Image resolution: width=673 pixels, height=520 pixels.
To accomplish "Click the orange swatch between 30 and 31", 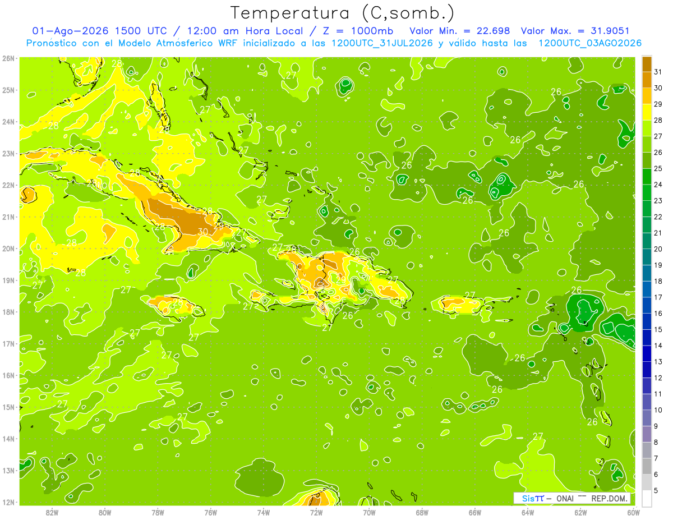I will tap(647, 80).
